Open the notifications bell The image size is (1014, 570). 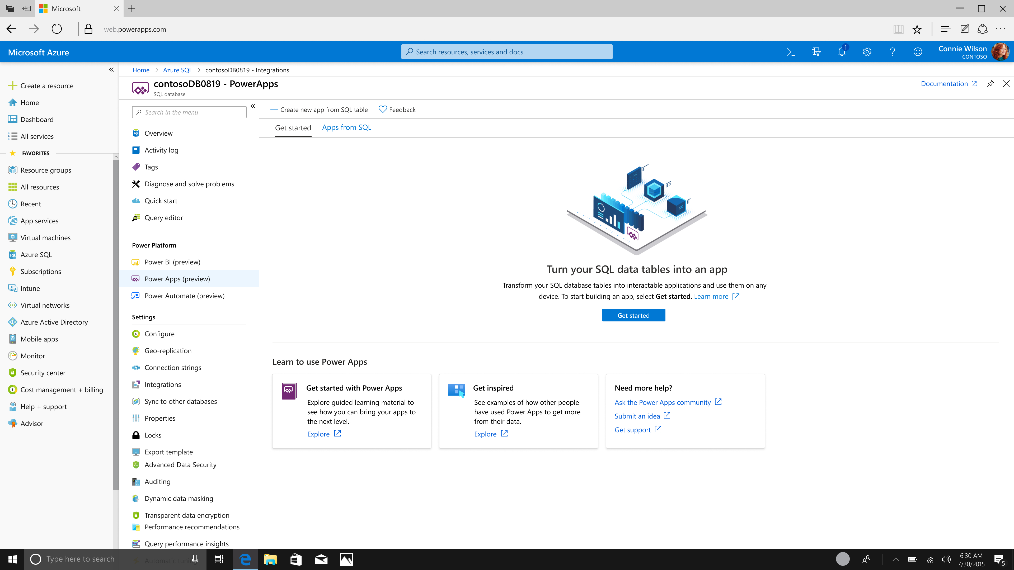pyautogui.click(x=842, y=52)
